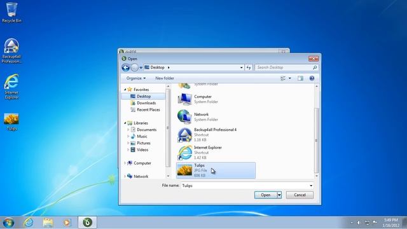407x229 pixels.
Task: Click the Cancel button
Action: pos(300,195)
